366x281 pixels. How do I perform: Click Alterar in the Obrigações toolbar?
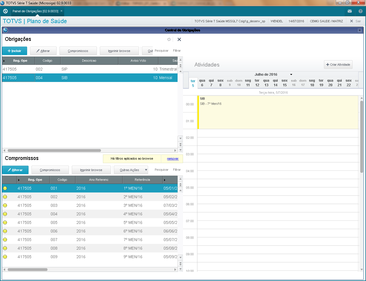tap(43, 51)
